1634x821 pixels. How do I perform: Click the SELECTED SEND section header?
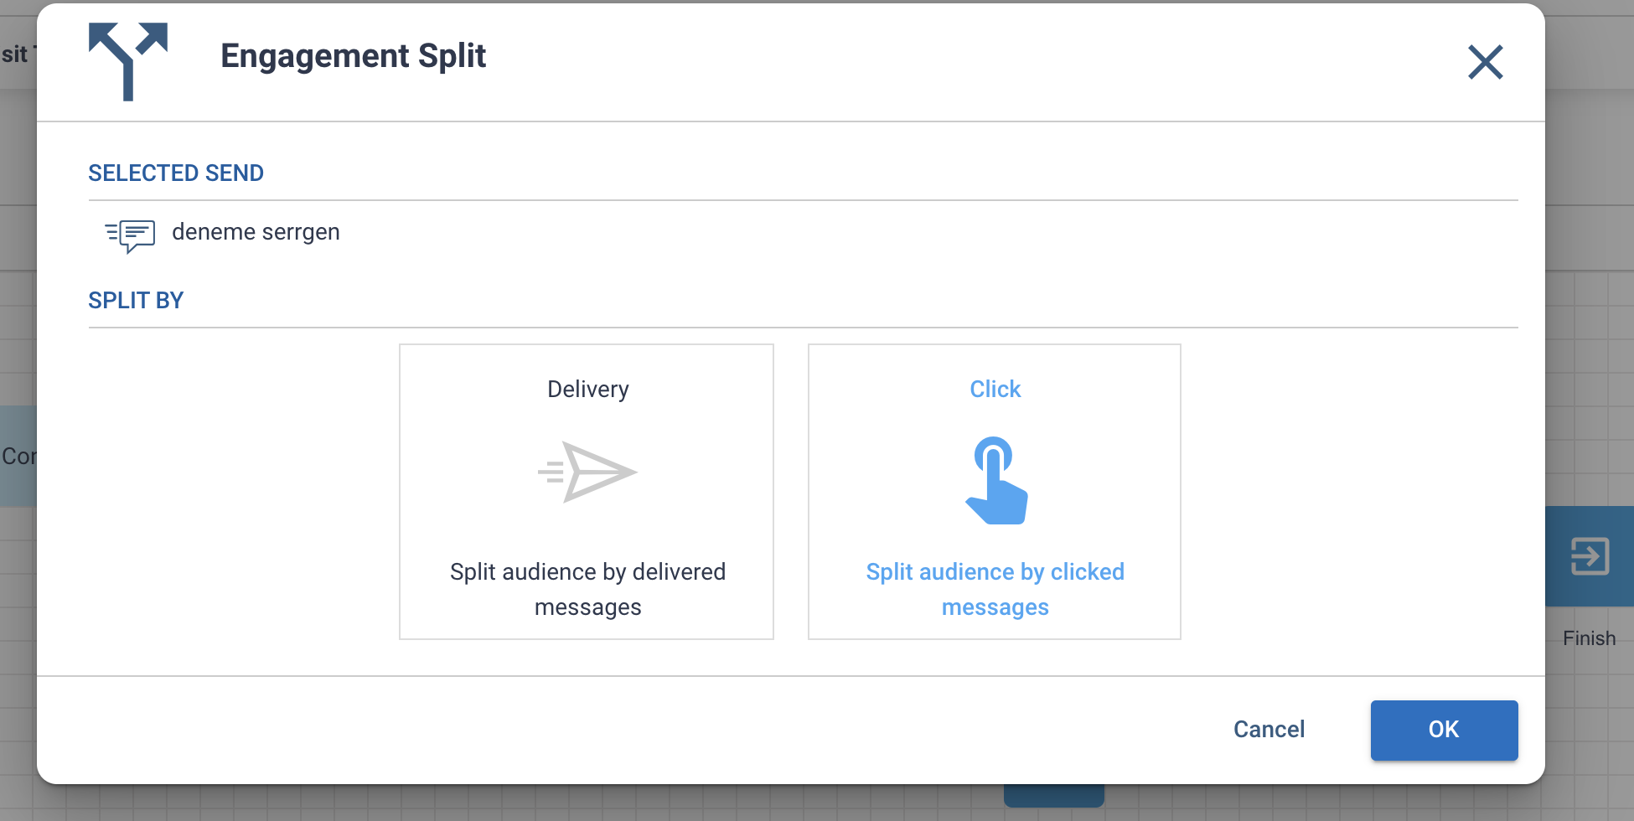(x=176, y=173)
